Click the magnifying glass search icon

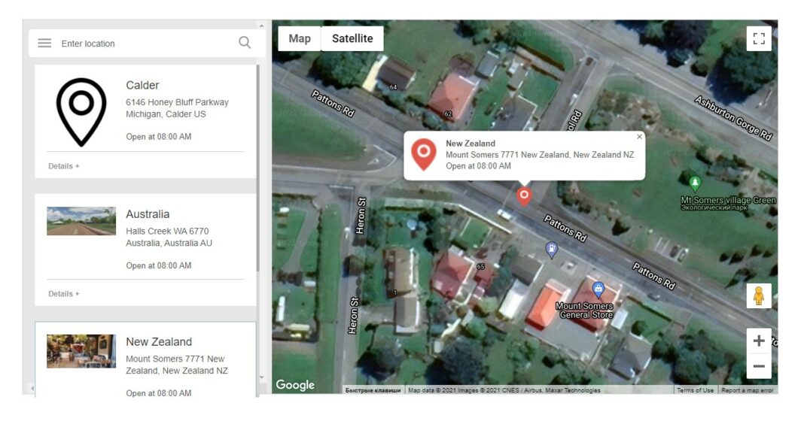(x=245, y=43)
